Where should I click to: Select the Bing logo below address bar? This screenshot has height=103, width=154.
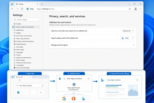[84, 99]
